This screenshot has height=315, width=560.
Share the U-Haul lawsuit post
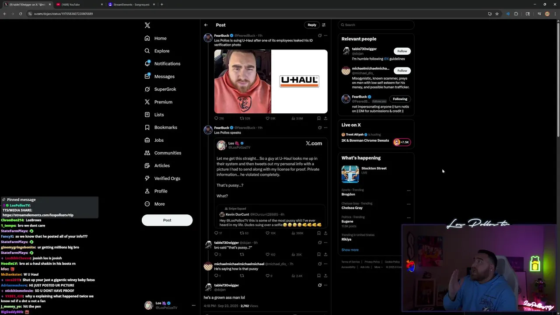pos(325,118)
